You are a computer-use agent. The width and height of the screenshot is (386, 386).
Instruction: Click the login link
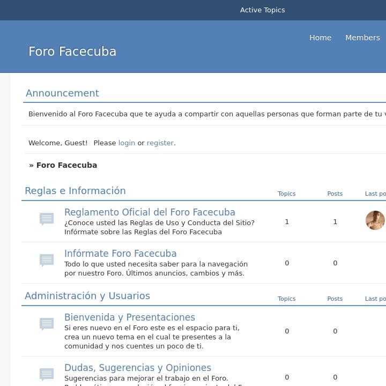(x=127, y=143)
